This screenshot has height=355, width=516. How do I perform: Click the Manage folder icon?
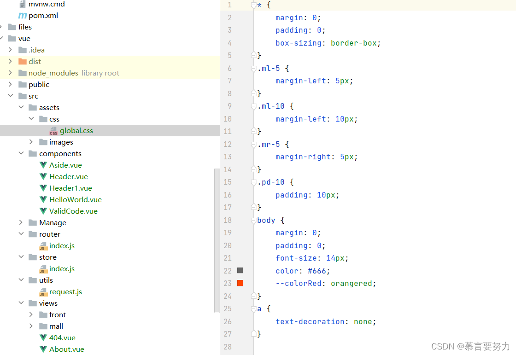[x=33, y=223]
